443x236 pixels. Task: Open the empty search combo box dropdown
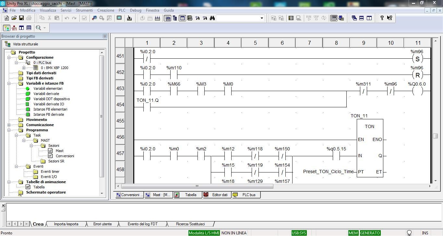coord(262,18)
